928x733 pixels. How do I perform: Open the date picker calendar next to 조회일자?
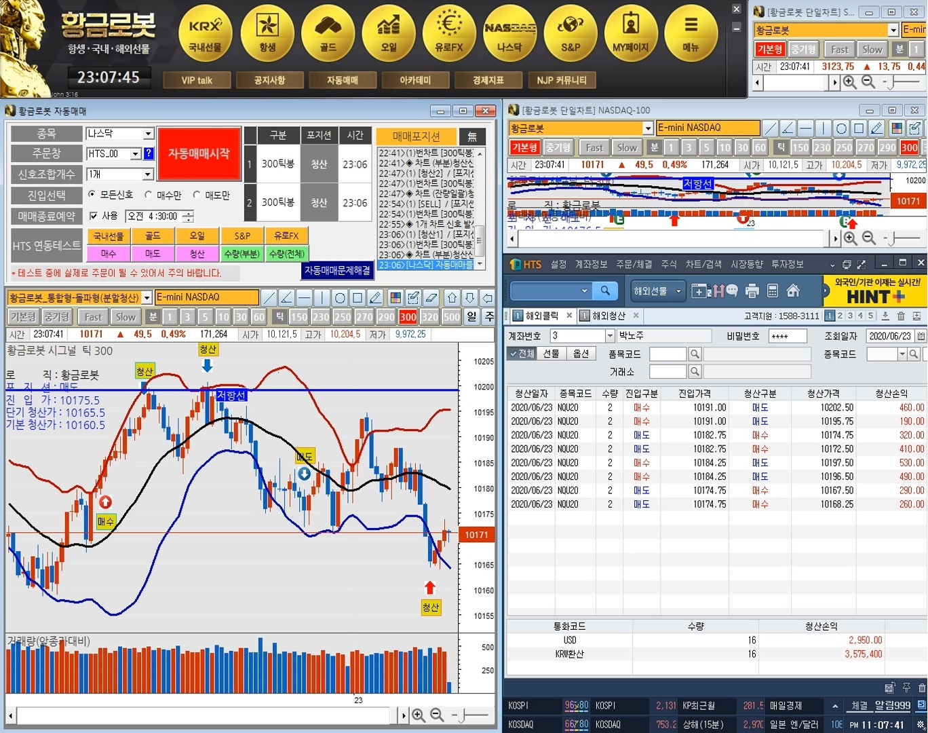point(921,336)
